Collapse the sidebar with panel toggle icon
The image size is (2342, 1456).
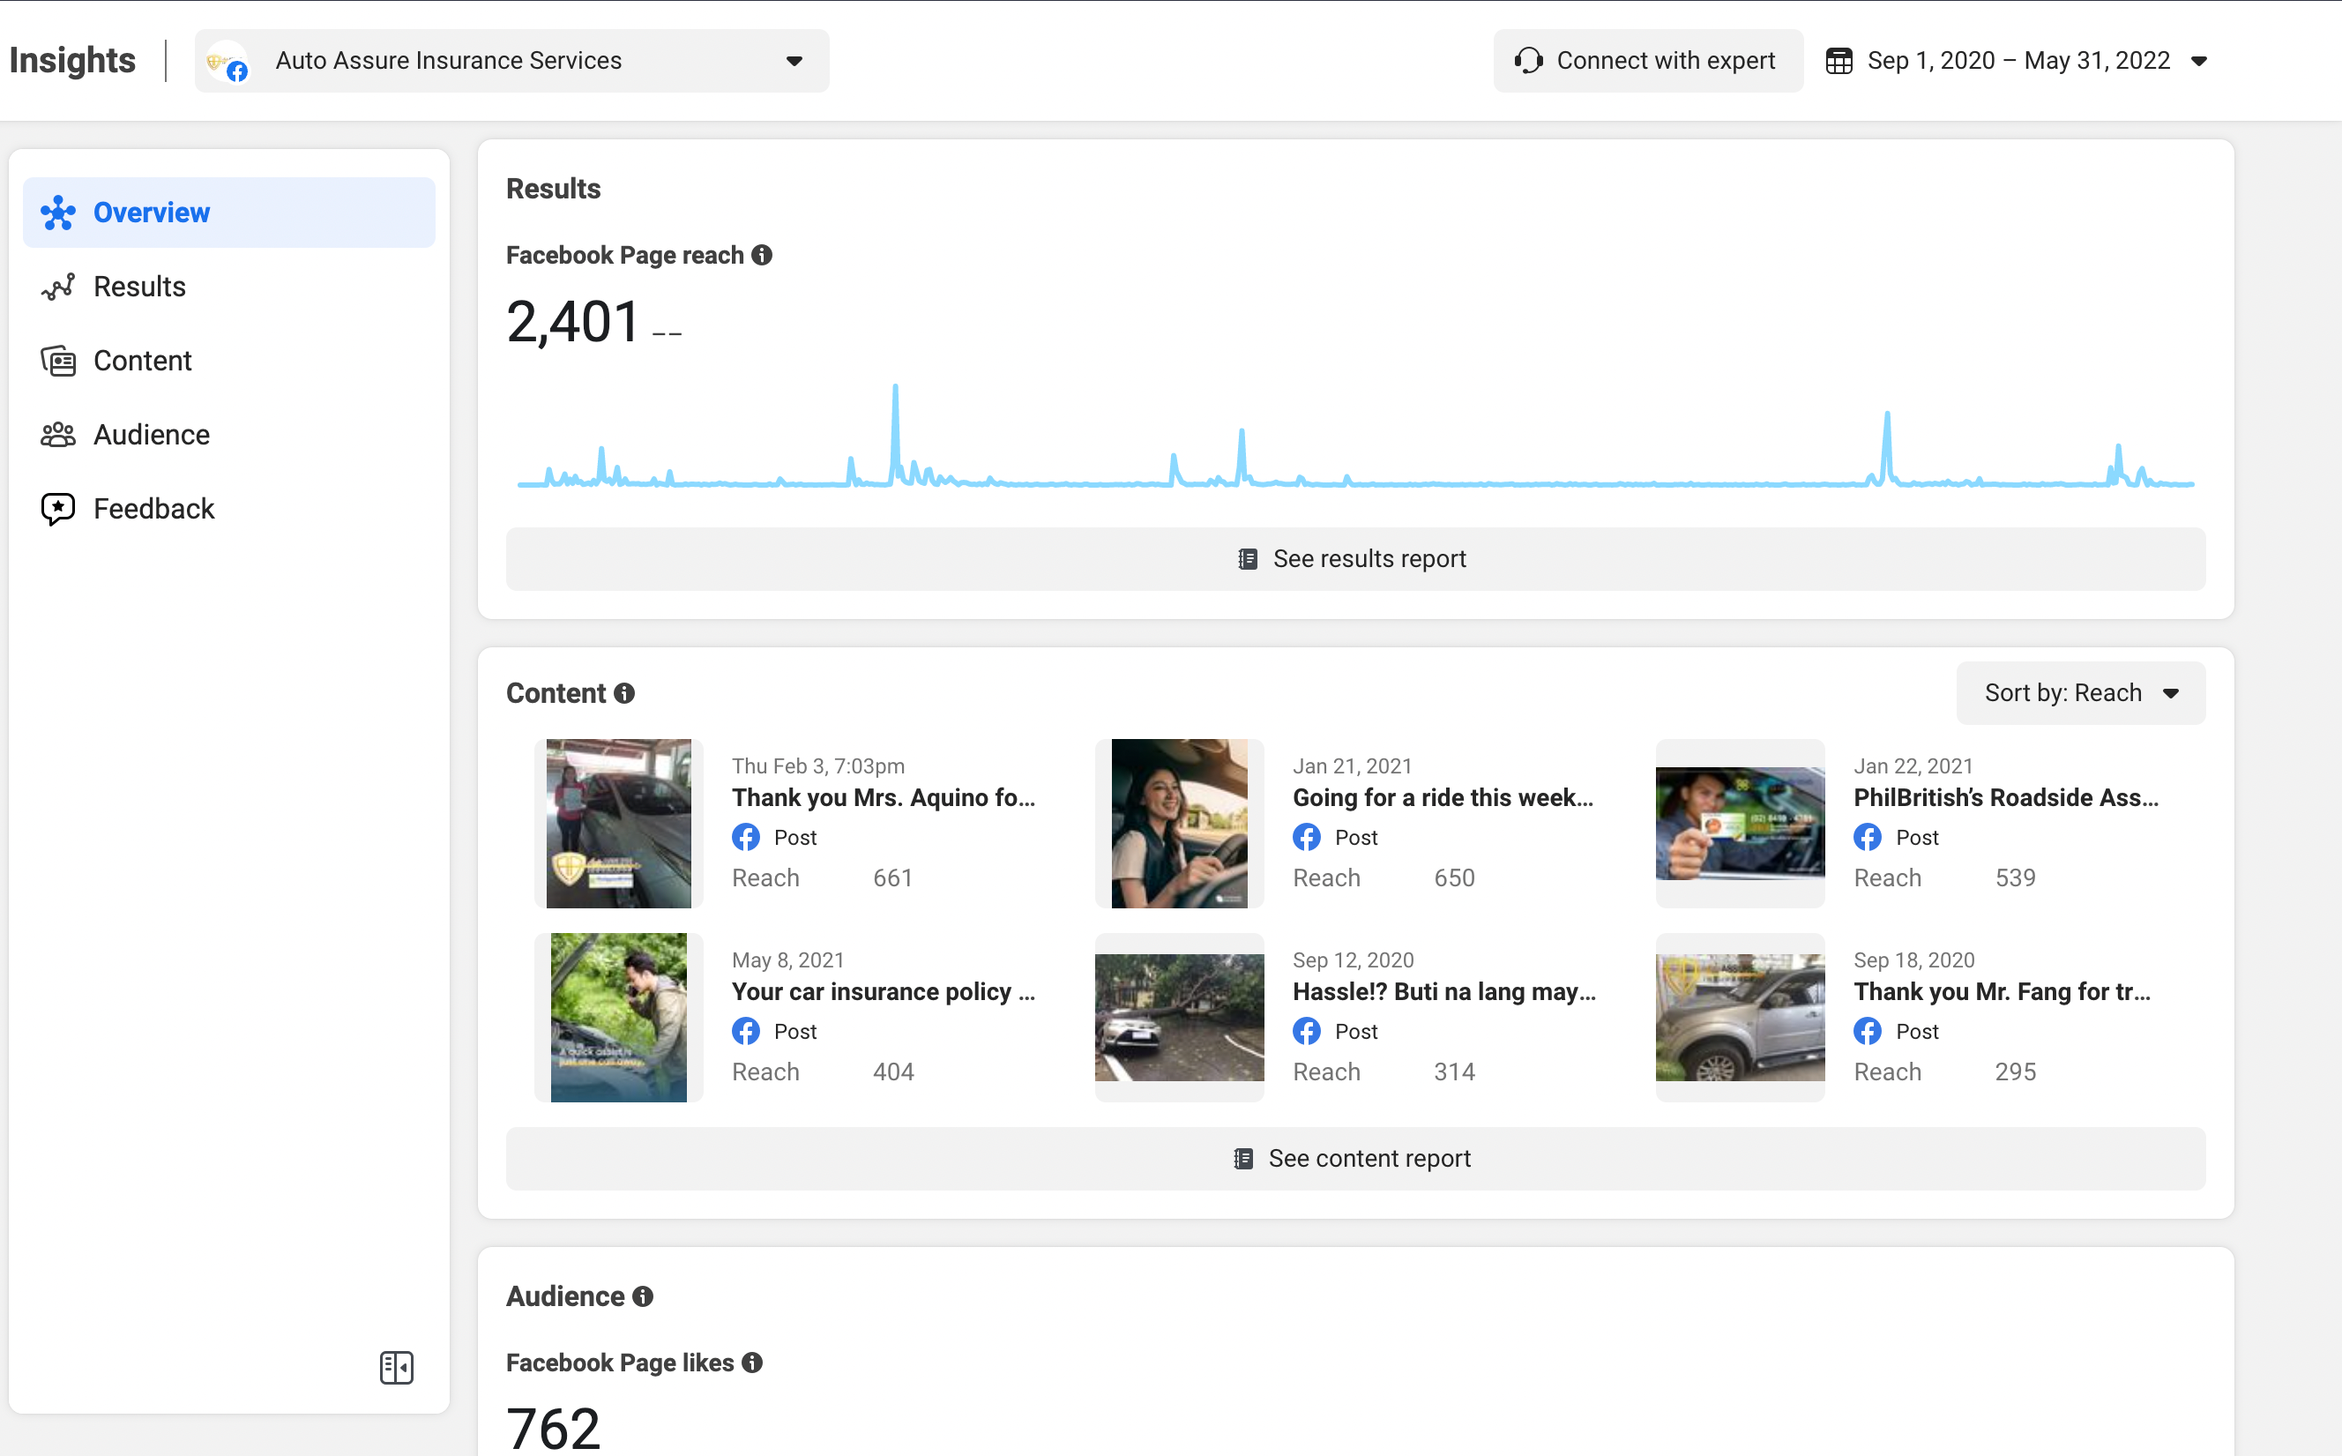click(396, 1368)
